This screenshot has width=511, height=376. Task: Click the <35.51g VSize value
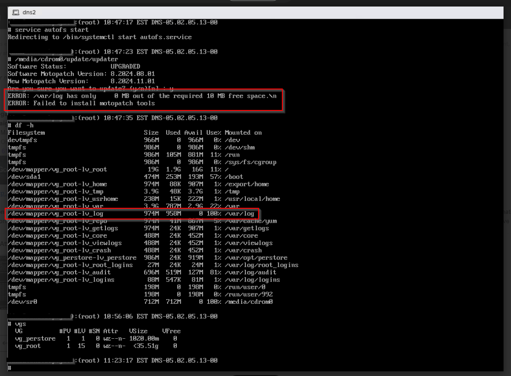click(x=146, y=346)
